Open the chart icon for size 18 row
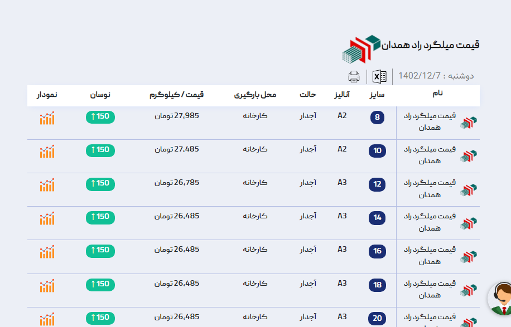The image size is (511, 327). pos(47,285)
